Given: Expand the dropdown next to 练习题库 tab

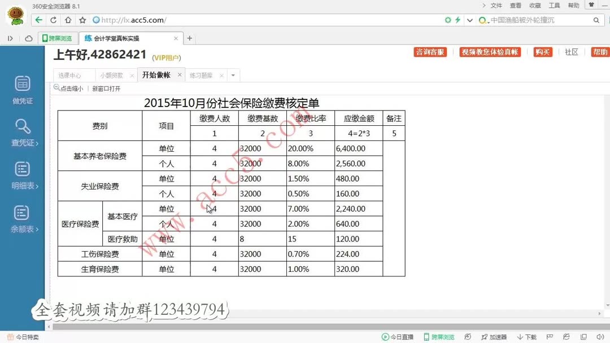Looking at the screenshot, I should click(233, 74).
